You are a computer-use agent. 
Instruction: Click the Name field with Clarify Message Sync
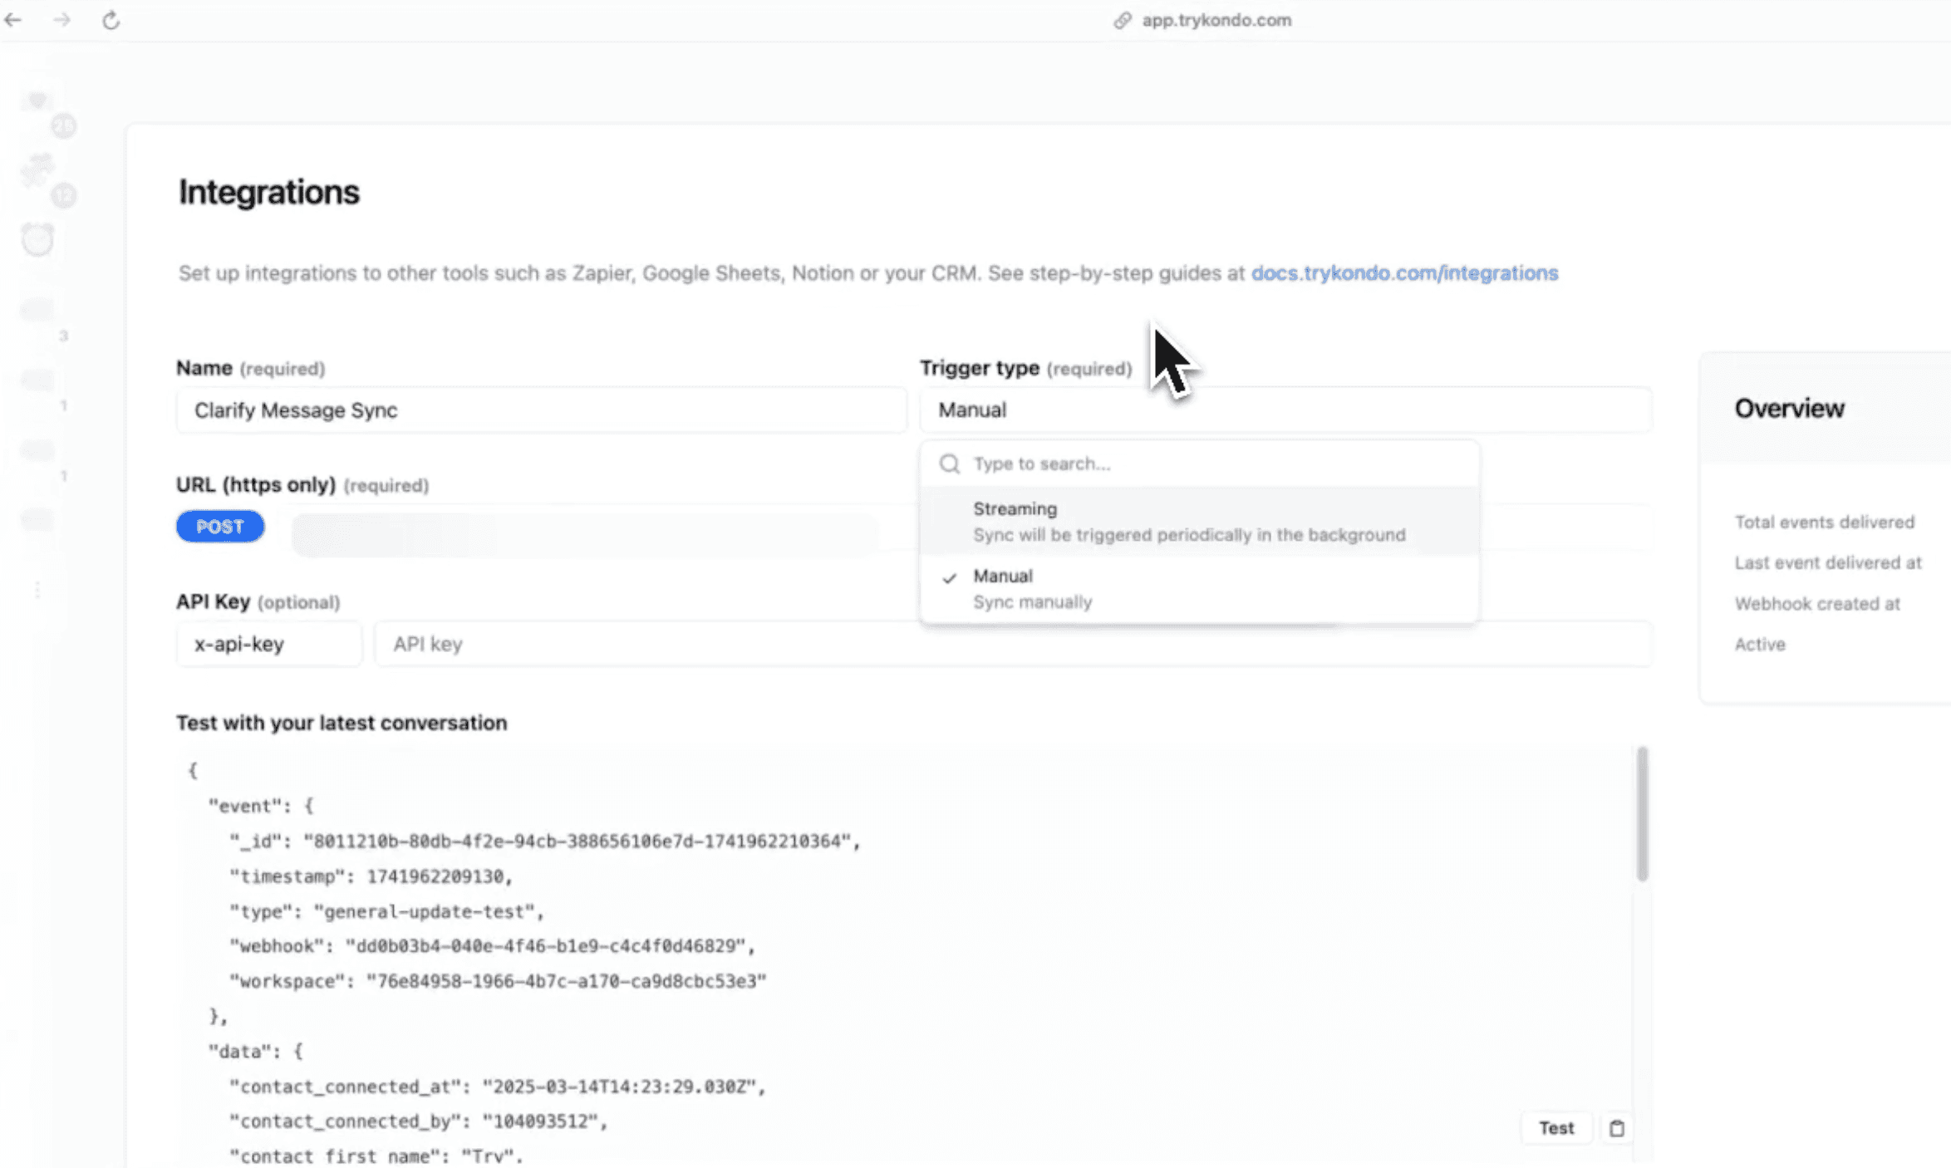point(541,410)
